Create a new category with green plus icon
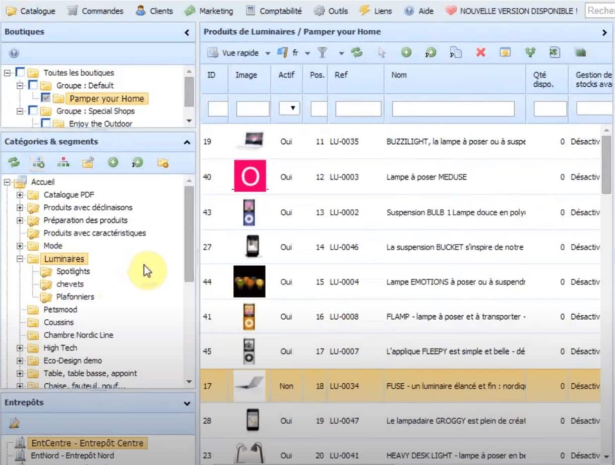615x465 pixels. (113, 162)
